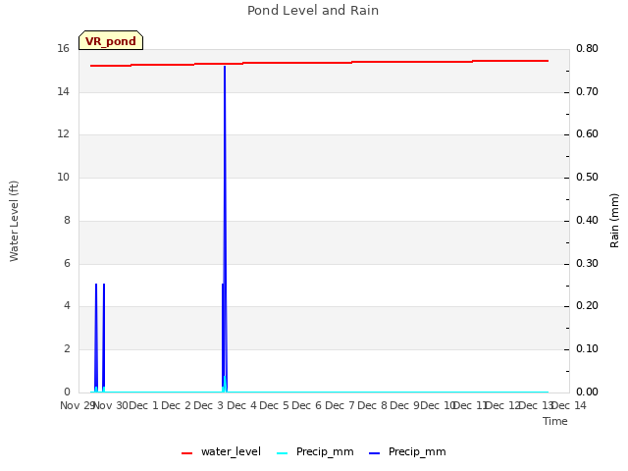
Task: Click the Dec 7 x-axis tick label
Action: (x=340, y=405)
